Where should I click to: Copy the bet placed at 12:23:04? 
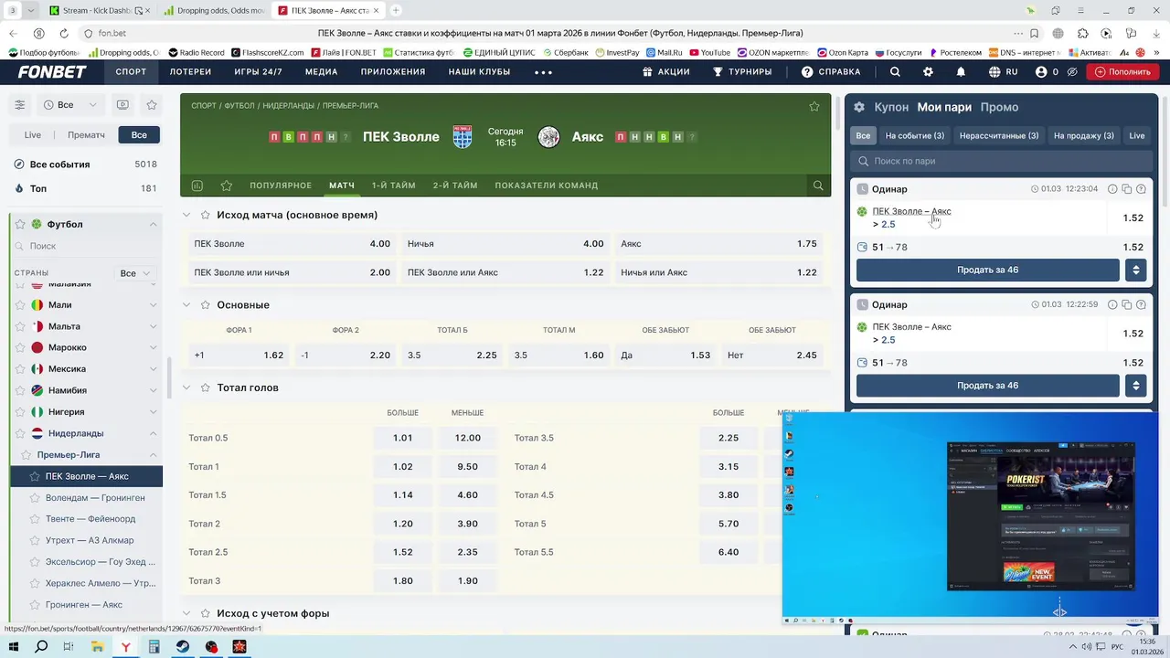[1127, 189]
